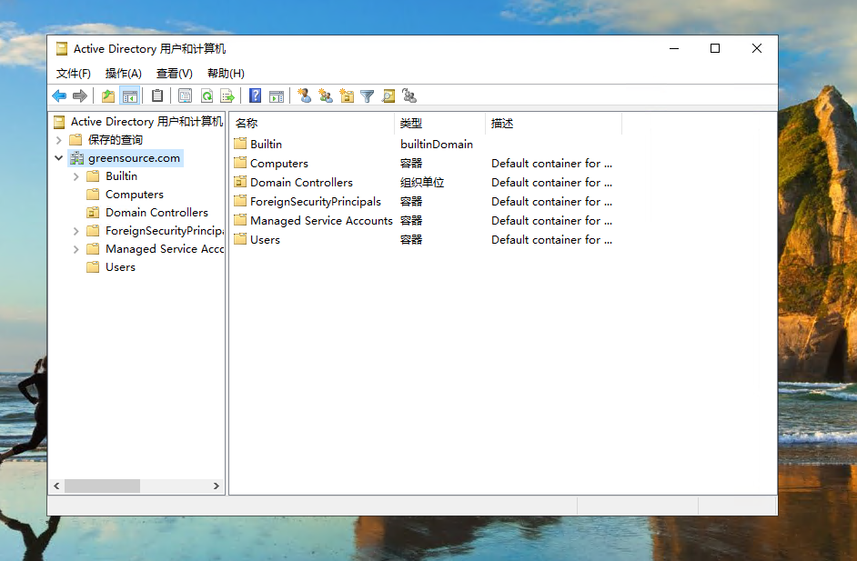This screenshot has height=561, width=857.
Task: Open Help via blue question mark icon
Action: pos(256,96)
